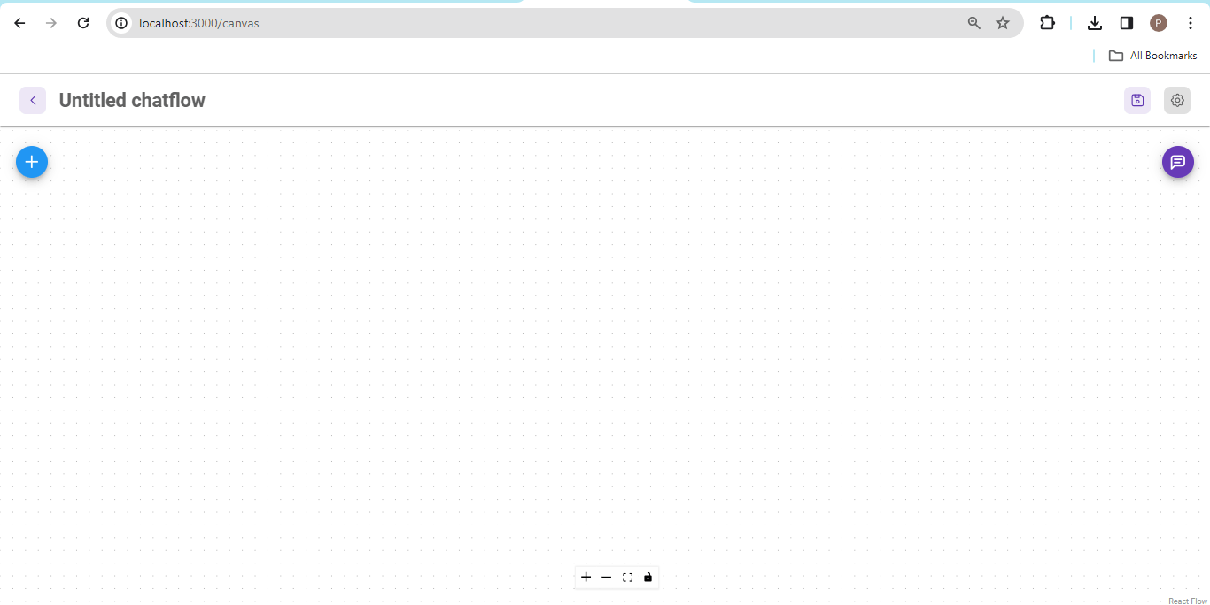Zoom out on the canvas
1210x605 pixels.
[x=607, y=578]
